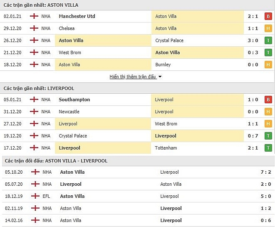The width and height of the screenshot is (275, 227).
Task: Click orange H badge for Liverpool vs West Brom
Action: (268, 124)
